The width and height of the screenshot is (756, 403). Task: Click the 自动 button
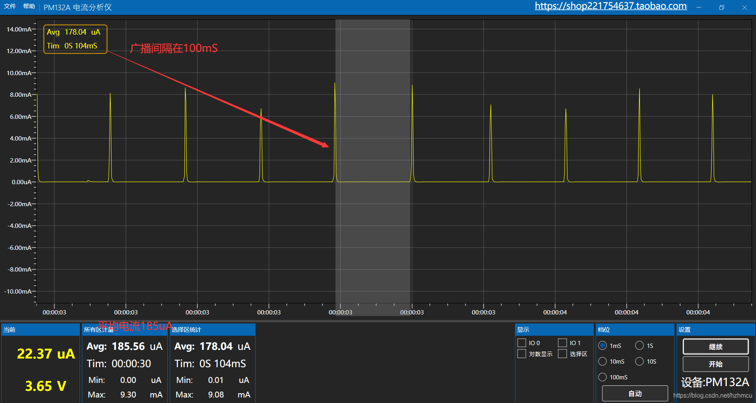point(635,394)
